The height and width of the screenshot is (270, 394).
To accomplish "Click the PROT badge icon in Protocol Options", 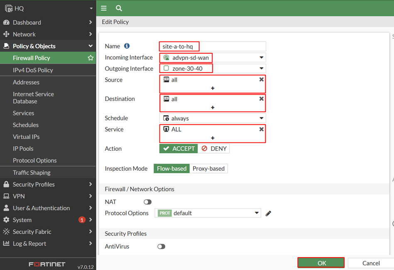I will coord(165,213).
